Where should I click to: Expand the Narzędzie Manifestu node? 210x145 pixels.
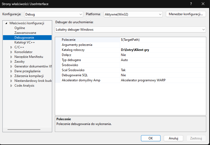pos(11,57)
